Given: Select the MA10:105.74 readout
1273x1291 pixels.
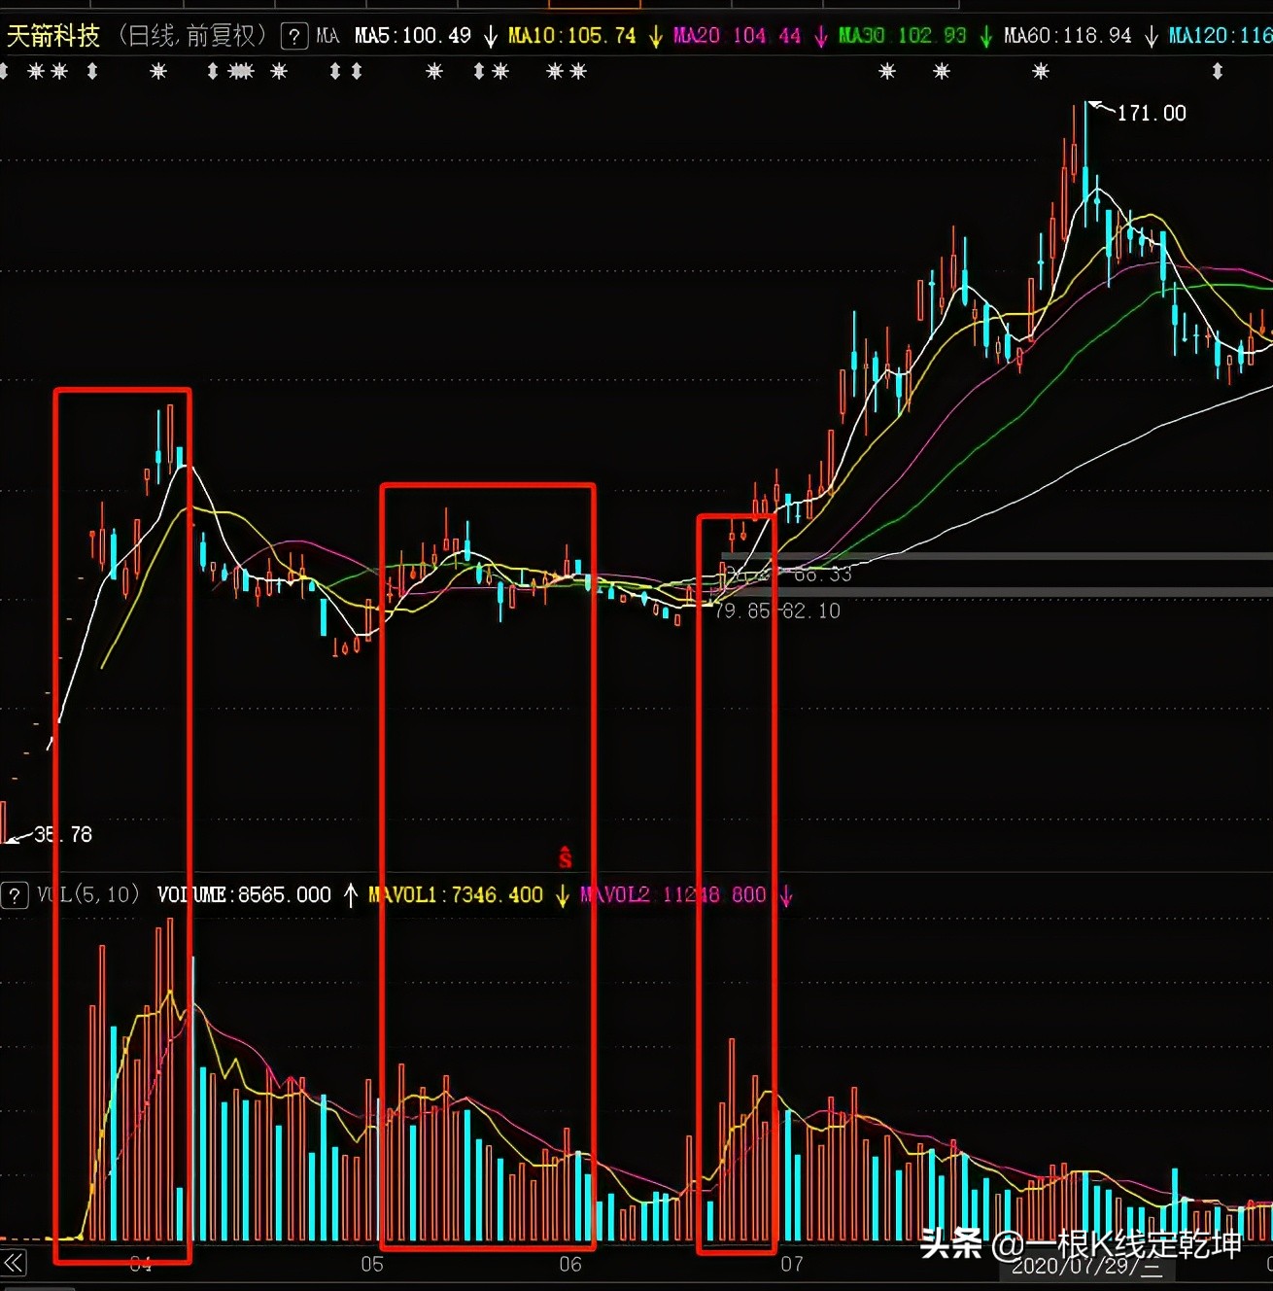Looking at the screenshot, I should pos(572,36).
